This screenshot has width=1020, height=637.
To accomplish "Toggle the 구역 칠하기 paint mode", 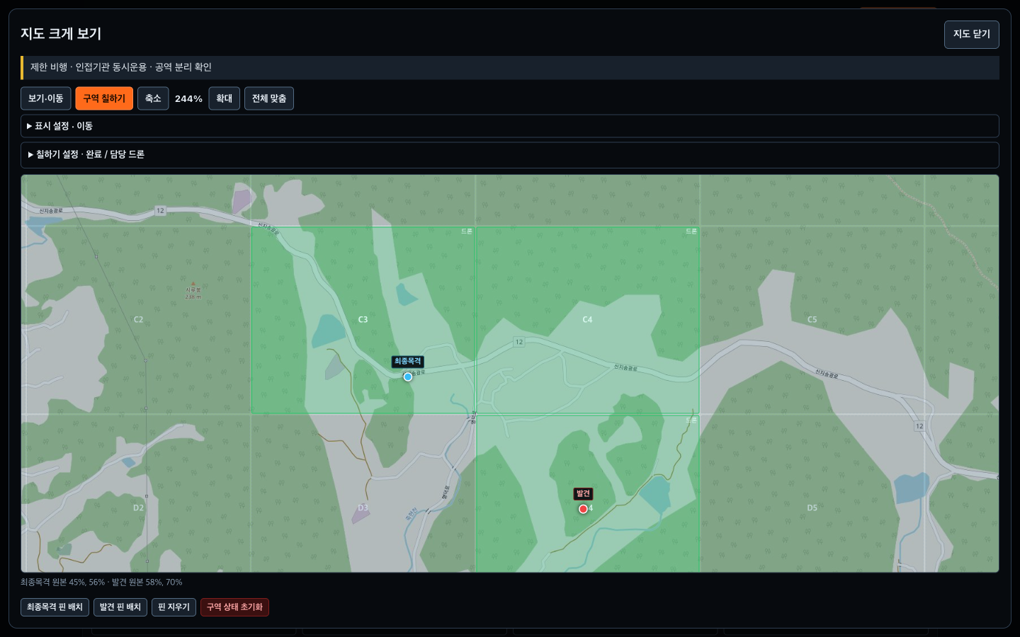I will 104,98.
